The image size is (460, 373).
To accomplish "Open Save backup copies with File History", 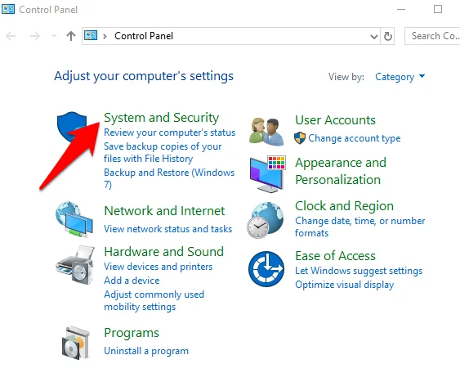I will click(x=163, y=152).
